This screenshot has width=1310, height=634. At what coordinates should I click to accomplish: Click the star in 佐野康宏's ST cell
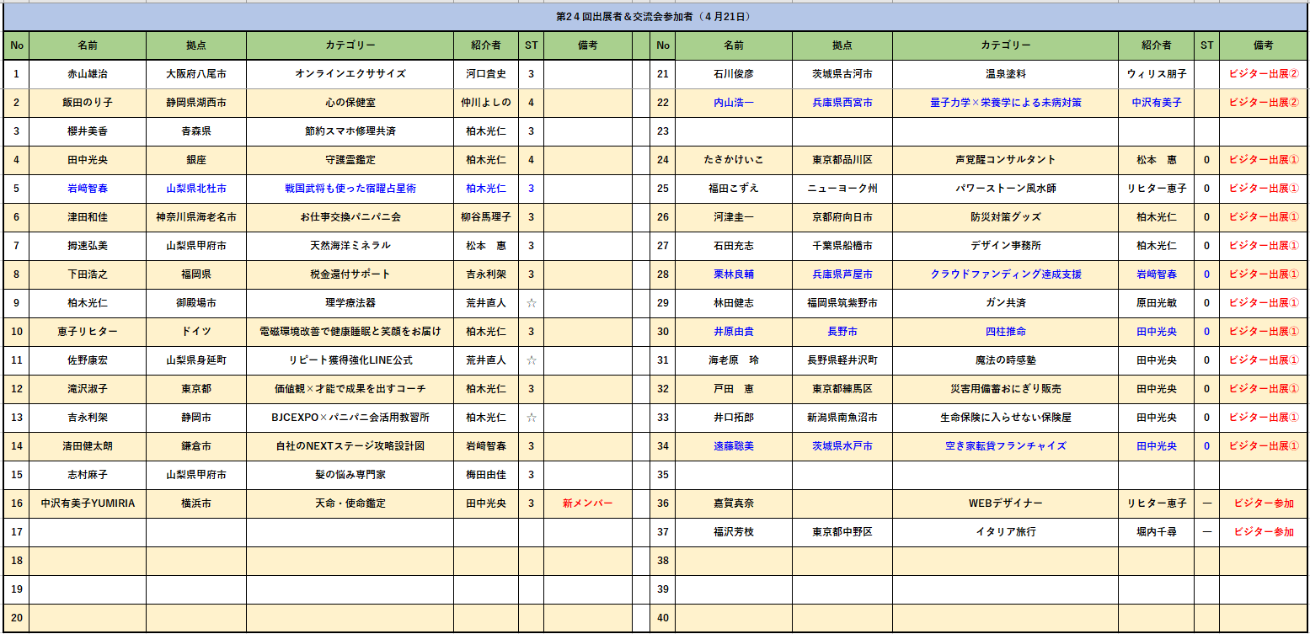point(531,360)
